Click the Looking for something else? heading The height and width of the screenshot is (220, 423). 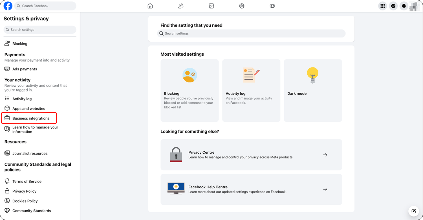190,132
